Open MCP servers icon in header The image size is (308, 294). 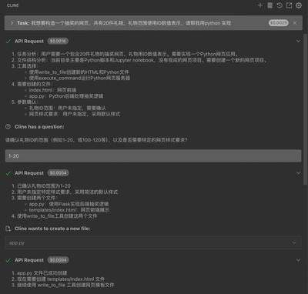pos(270,5)
